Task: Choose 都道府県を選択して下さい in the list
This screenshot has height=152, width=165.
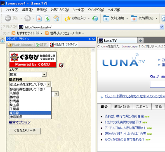Action: 30,89
